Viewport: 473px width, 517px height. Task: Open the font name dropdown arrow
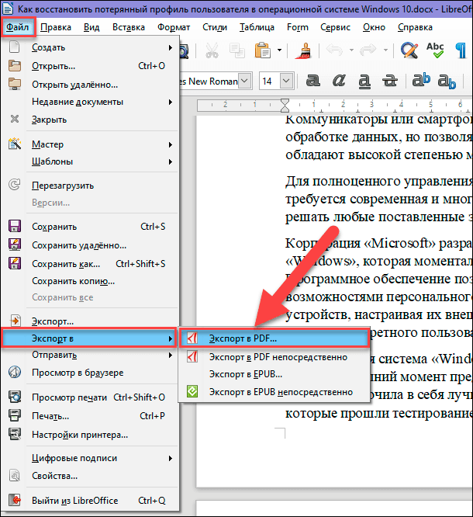coord(245,81)
